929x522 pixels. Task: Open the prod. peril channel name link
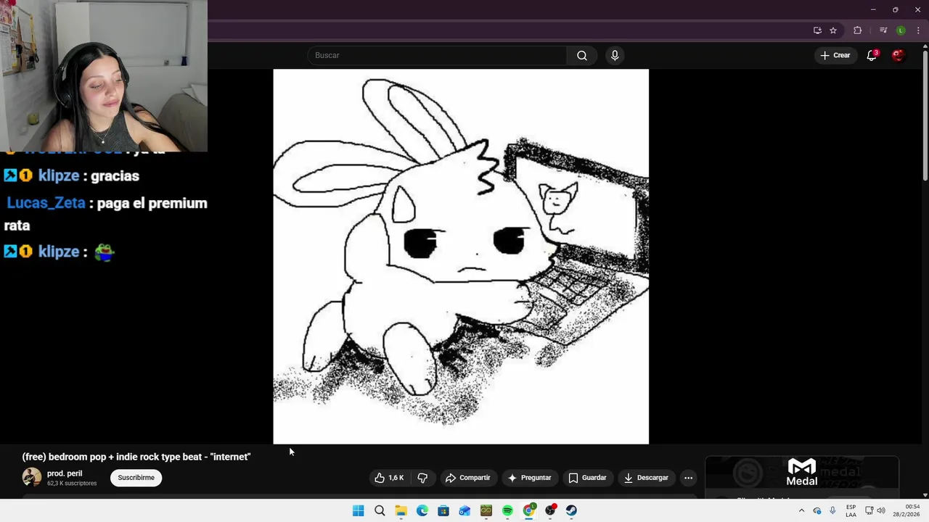coord(65,473)
